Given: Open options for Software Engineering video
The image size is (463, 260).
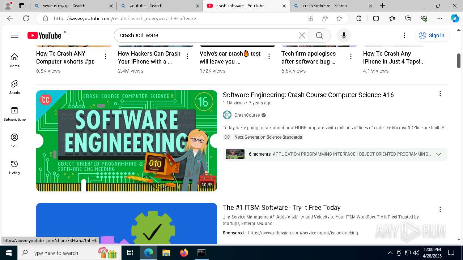Looking at the screenshot, I should tap(440, 94).
